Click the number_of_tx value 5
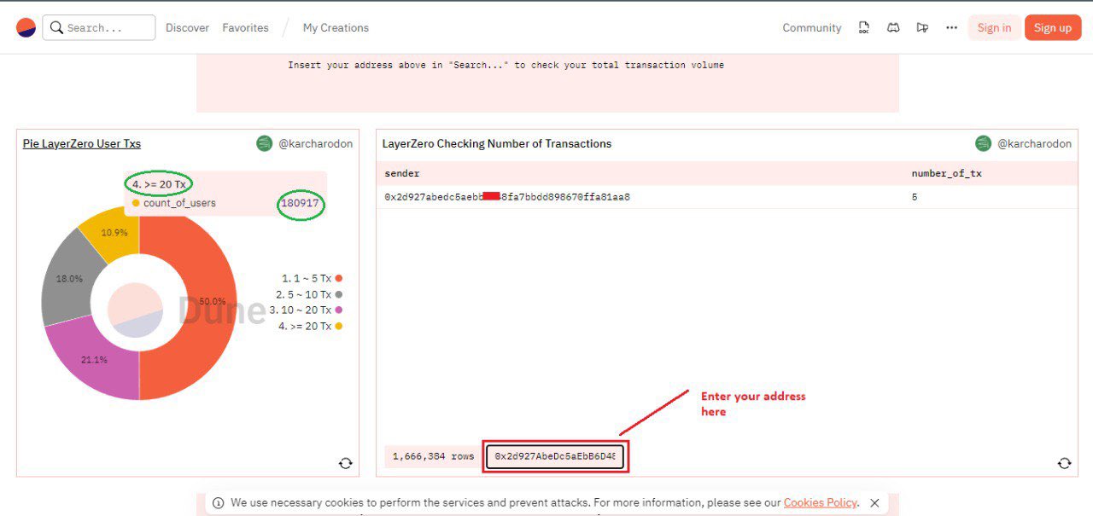The width and height of the screenshot is (1093, 516). point(915,197)
